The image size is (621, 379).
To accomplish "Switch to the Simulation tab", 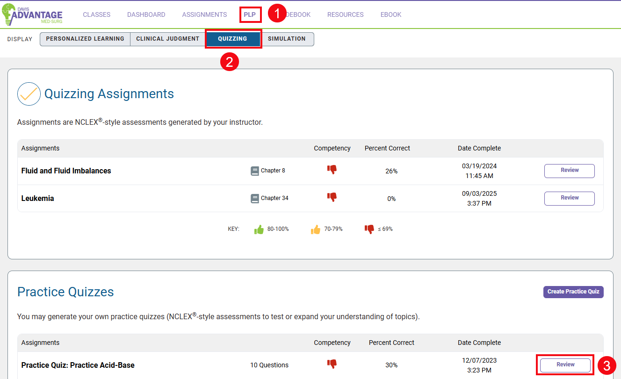I will point(287,39).
